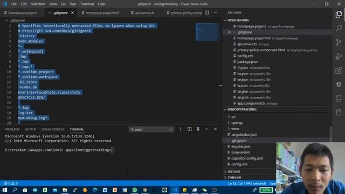Open the editor More Actions menu
Image resolution: width=345 pixels, height=194 pixels.
click(216, 13)
